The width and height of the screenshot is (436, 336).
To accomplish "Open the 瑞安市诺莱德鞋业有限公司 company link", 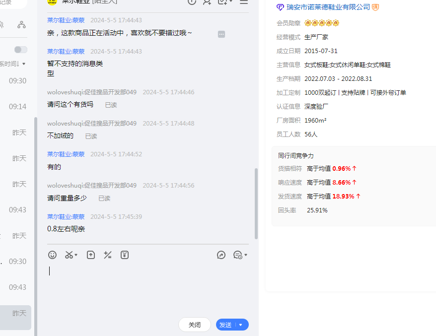I will pyautogui.click(x=328, y=7).
